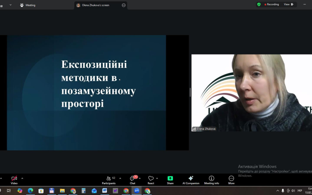The width and height of the screenshot is (312, 195).
Task: Open Calculator from the taskbar
Action: tap(83, 191)
